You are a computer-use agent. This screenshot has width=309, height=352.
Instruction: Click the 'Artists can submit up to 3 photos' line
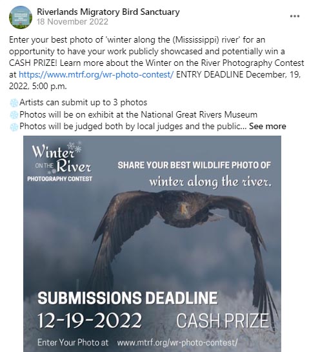[83, 102]
